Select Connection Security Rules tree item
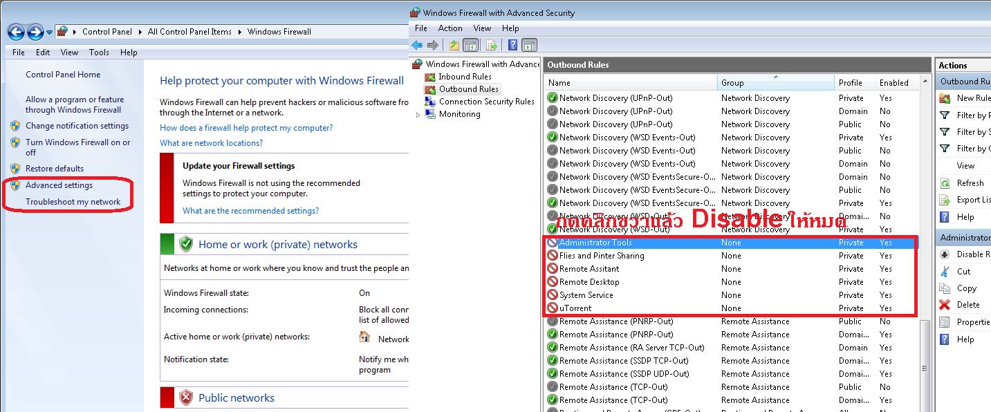 [486, 102]
